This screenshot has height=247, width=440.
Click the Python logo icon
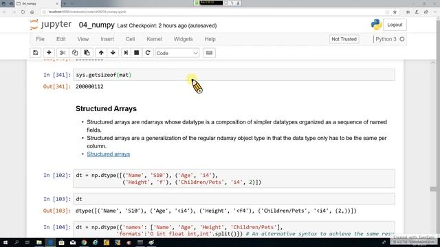[x=376, y=25]
